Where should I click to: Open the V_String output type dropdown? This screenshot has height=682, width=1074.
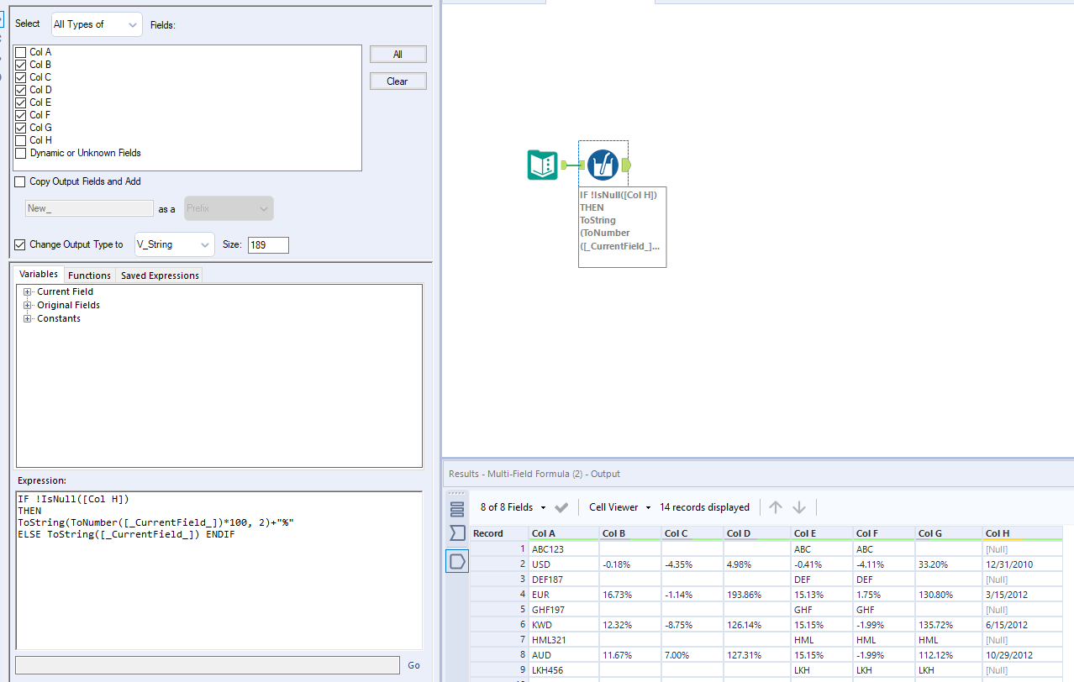(174, 244)
